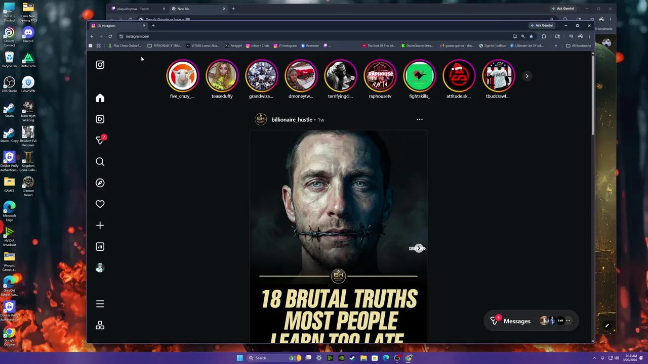Viewport: 648px width, 364px height.
Task: Open Windows Start button
Action: click(x=239, y=358)
